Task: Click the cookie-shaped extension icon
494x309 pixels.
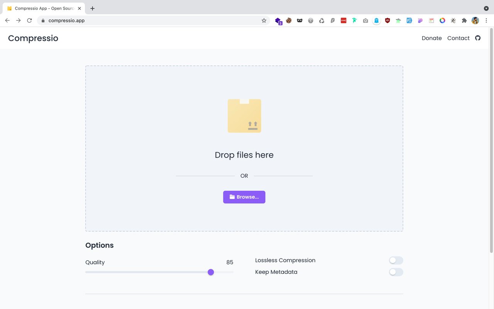Action: click(x=289, y=20)
